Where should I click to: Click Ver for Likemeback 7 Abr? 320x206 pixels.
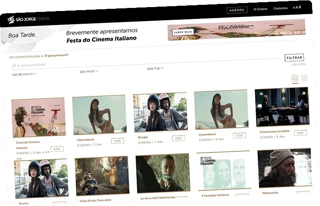118,141
